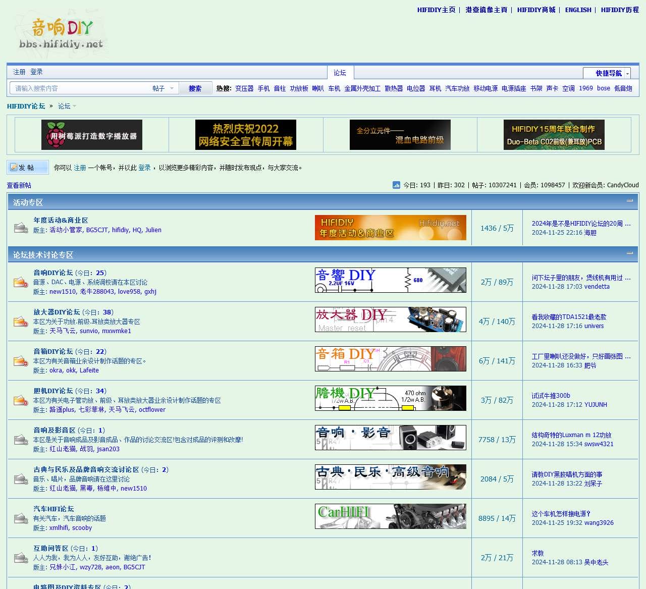
Task: Click folder icon beside 汽车HIFI论坛
Action: [x=21, y=518]
